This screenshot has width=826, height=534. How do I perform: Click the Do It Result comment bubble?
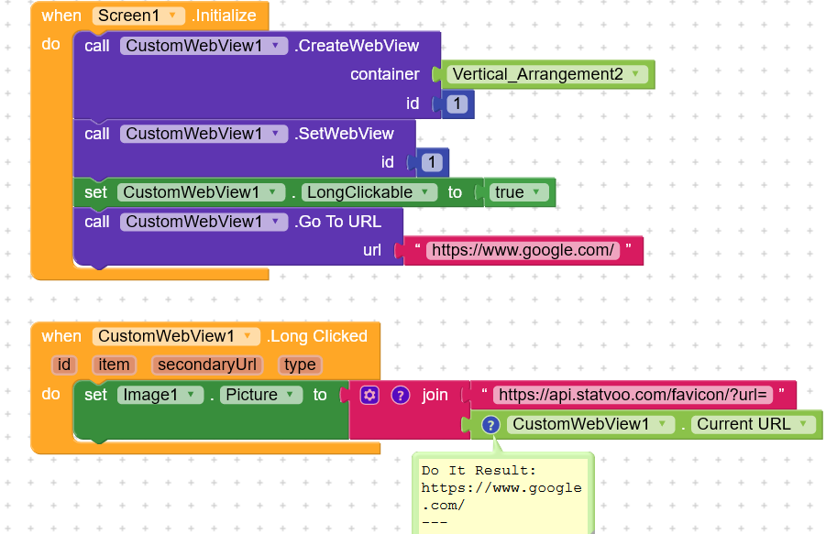(x=503, y=495)
